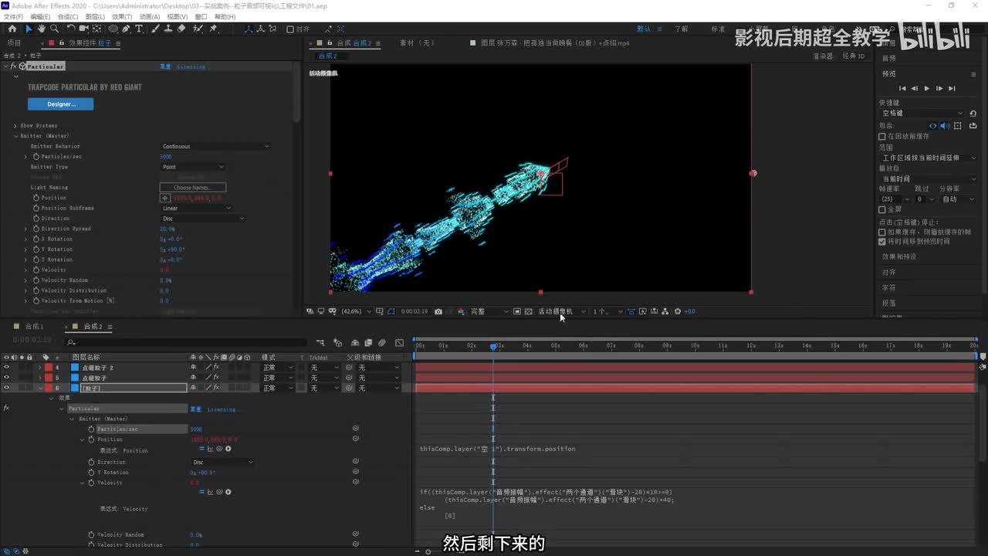Image resolution: width=988 pixels, height=556 pixels.
Task: Select the Clone Stamp tool
Action: click(x=168, y=29)
